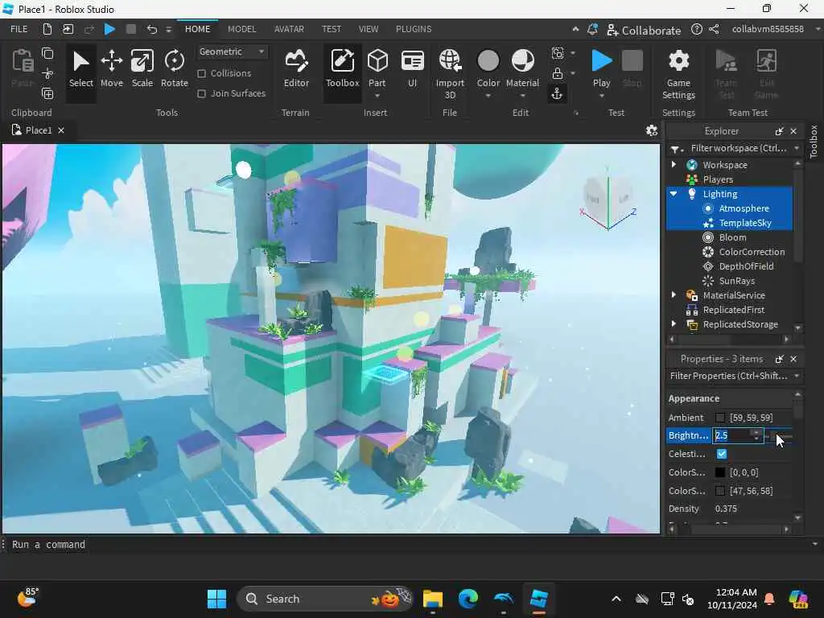Toggle the Anchor tool
This screenshot has height=618, width=824.
(x=557, y=93)
